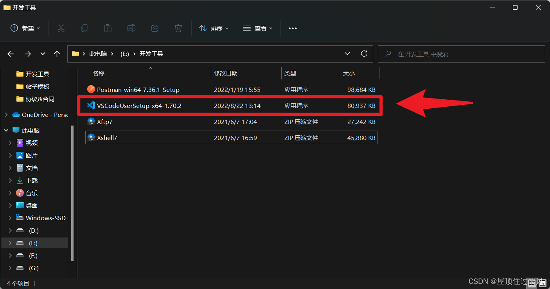550x289 pixels.
Task: Select 此电脑 in the address breadcrumb
Action: [98, 54]
